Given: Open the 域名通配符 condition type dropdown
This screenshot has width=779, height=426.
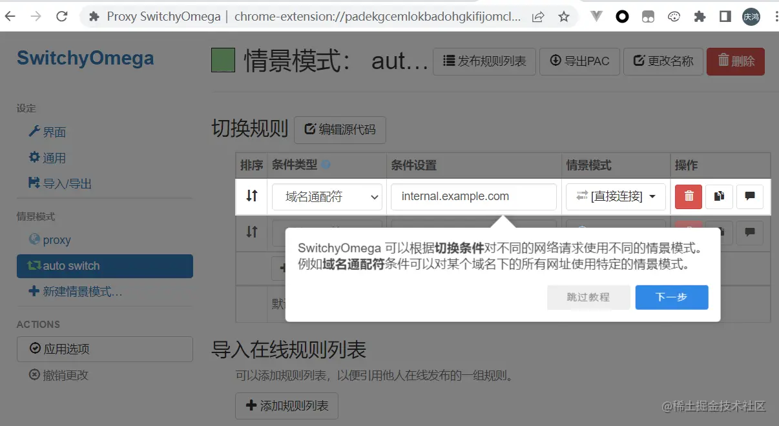Looking at the screenshot, I should tap(327, 197).
